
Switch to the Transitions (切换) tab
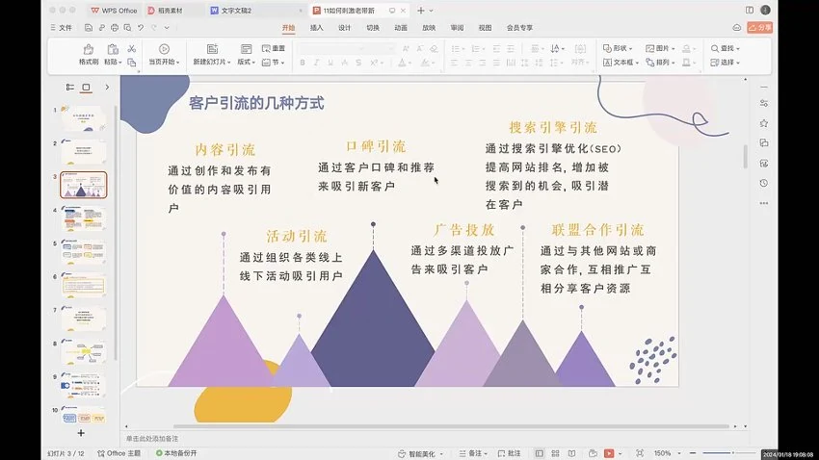click(373, 28)
